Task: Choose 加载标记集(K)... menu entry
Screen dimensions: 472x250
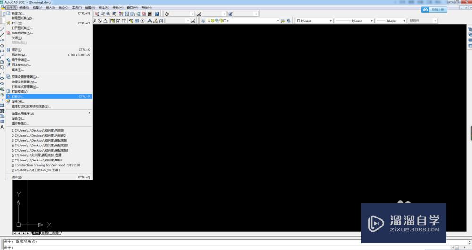Action: pos(49,33)
